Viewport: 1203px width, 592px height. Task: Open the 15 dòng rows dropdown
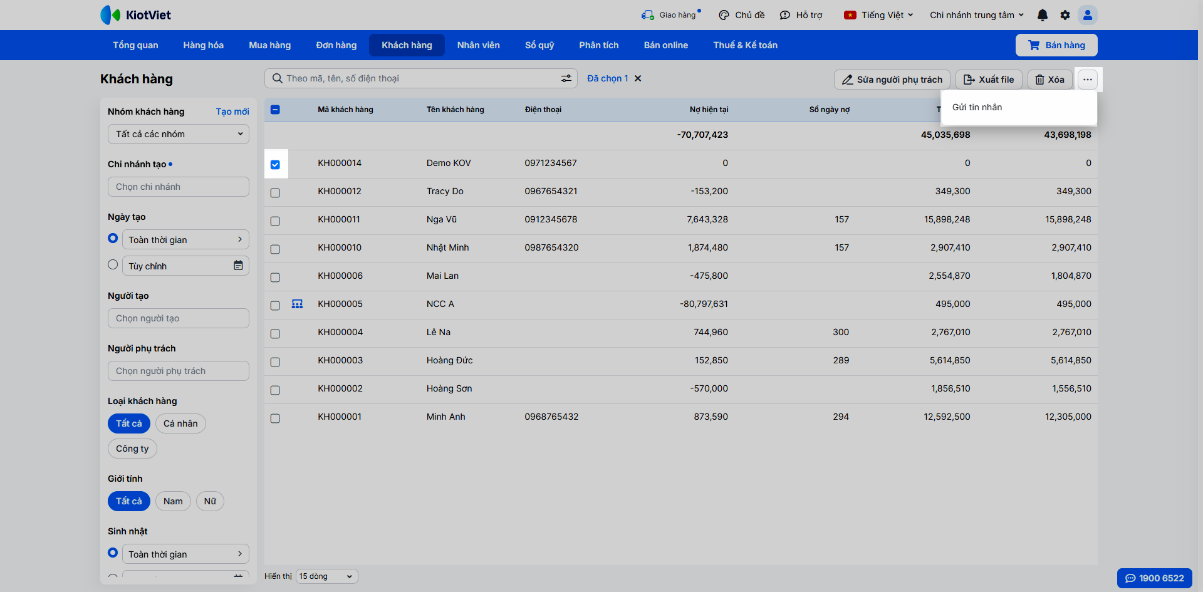(x=326, y=576)
